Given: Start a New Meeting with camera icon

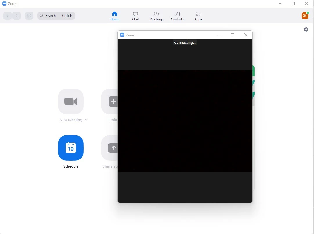Looking at the screenshot, I should (71, 101).
